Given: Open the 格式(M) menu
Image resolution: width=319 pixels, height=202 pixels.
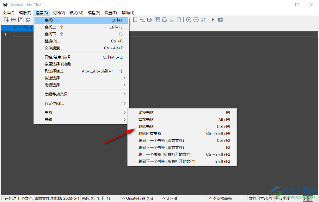Looking at the screenshot, I should click(76, 13).
